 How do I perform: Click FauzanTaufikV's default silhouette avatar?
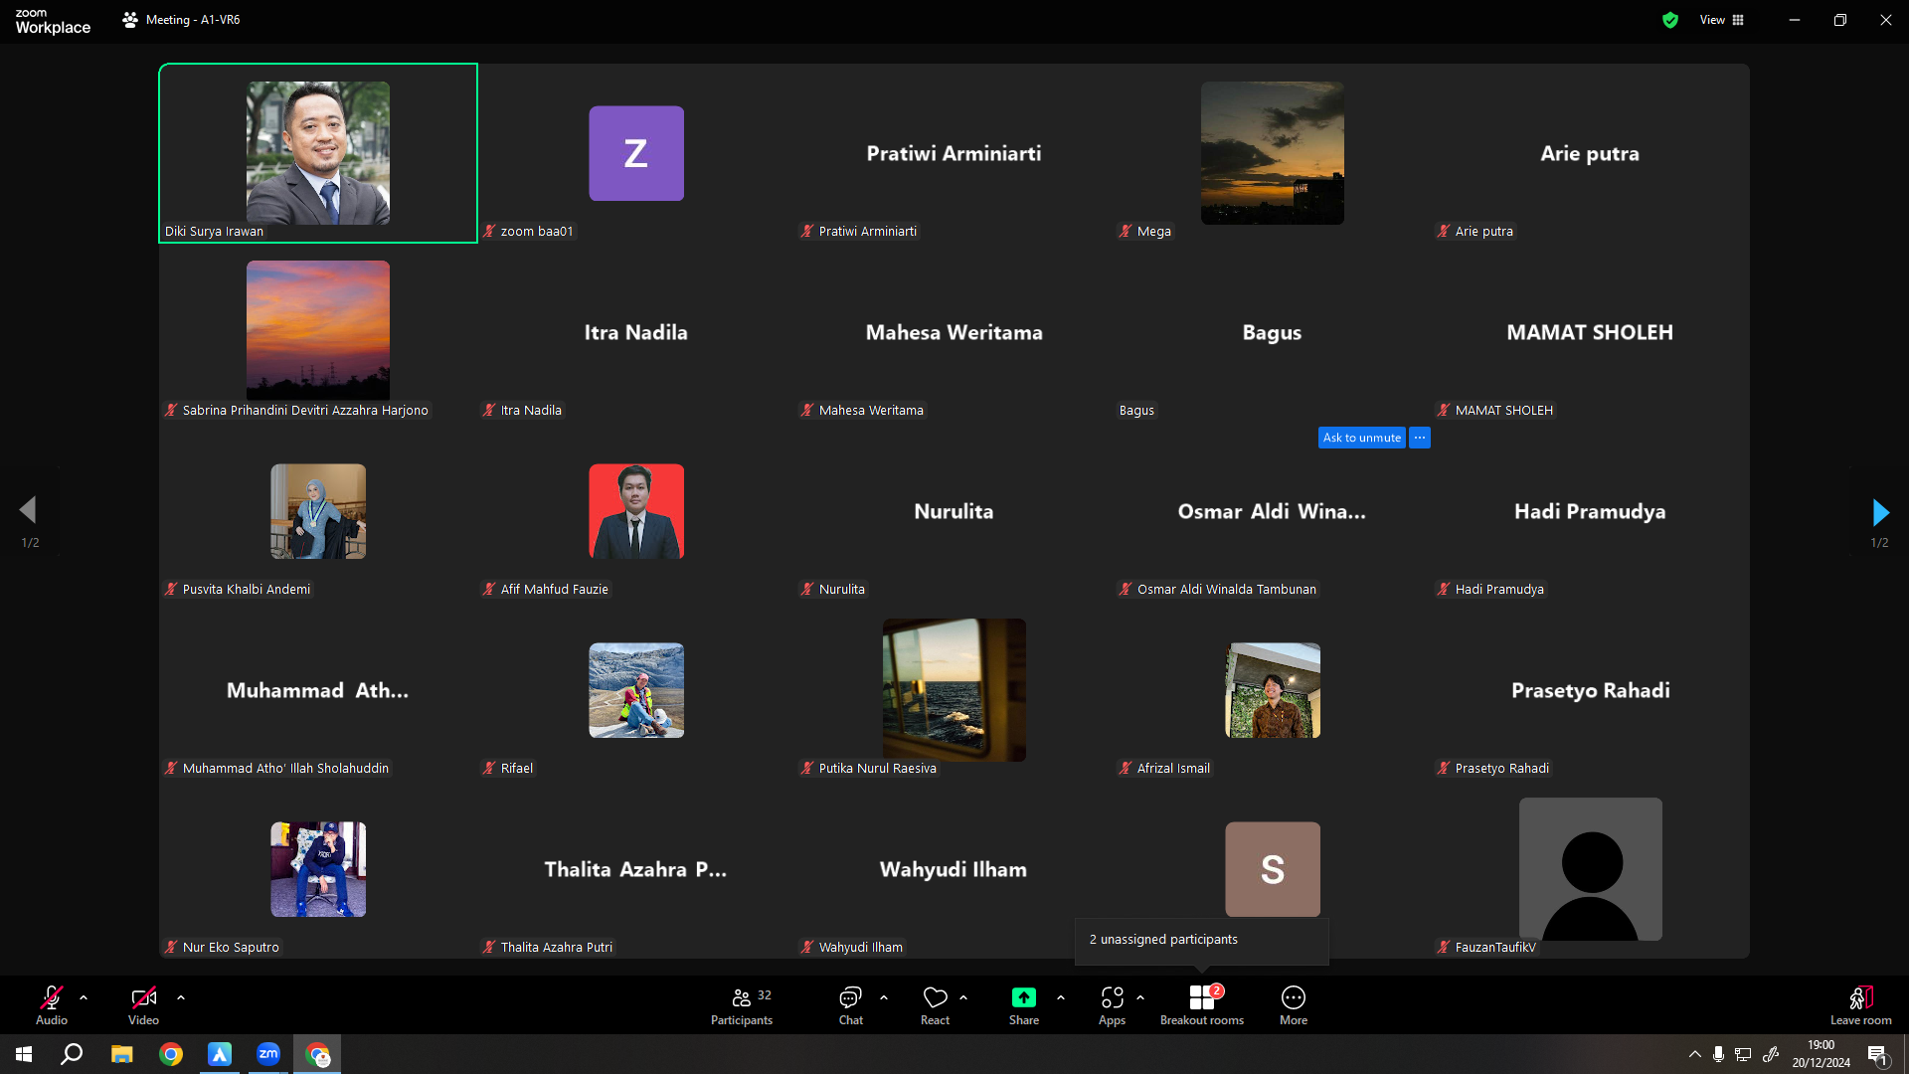(1591, 869)
